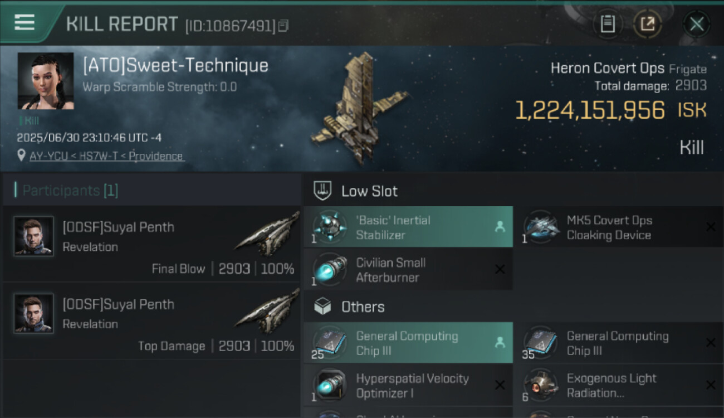Close the kill report window

pyautogui.click(x=696, y=24)
